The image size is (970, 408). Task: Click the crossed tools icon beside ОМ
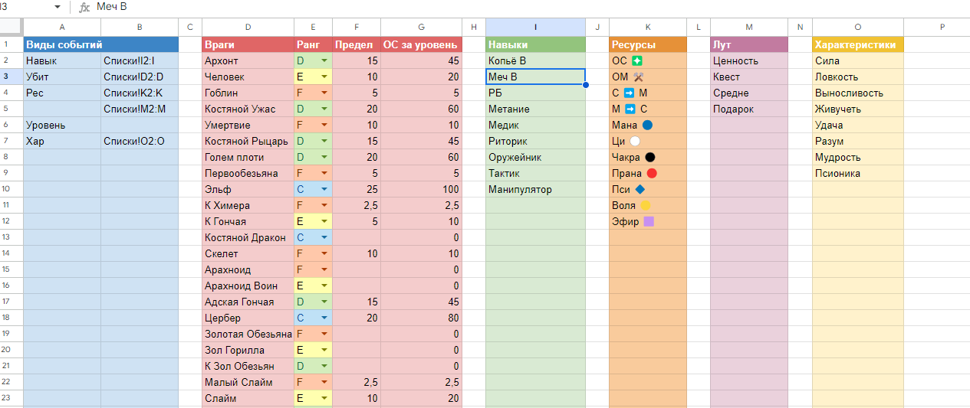point(639,77)
